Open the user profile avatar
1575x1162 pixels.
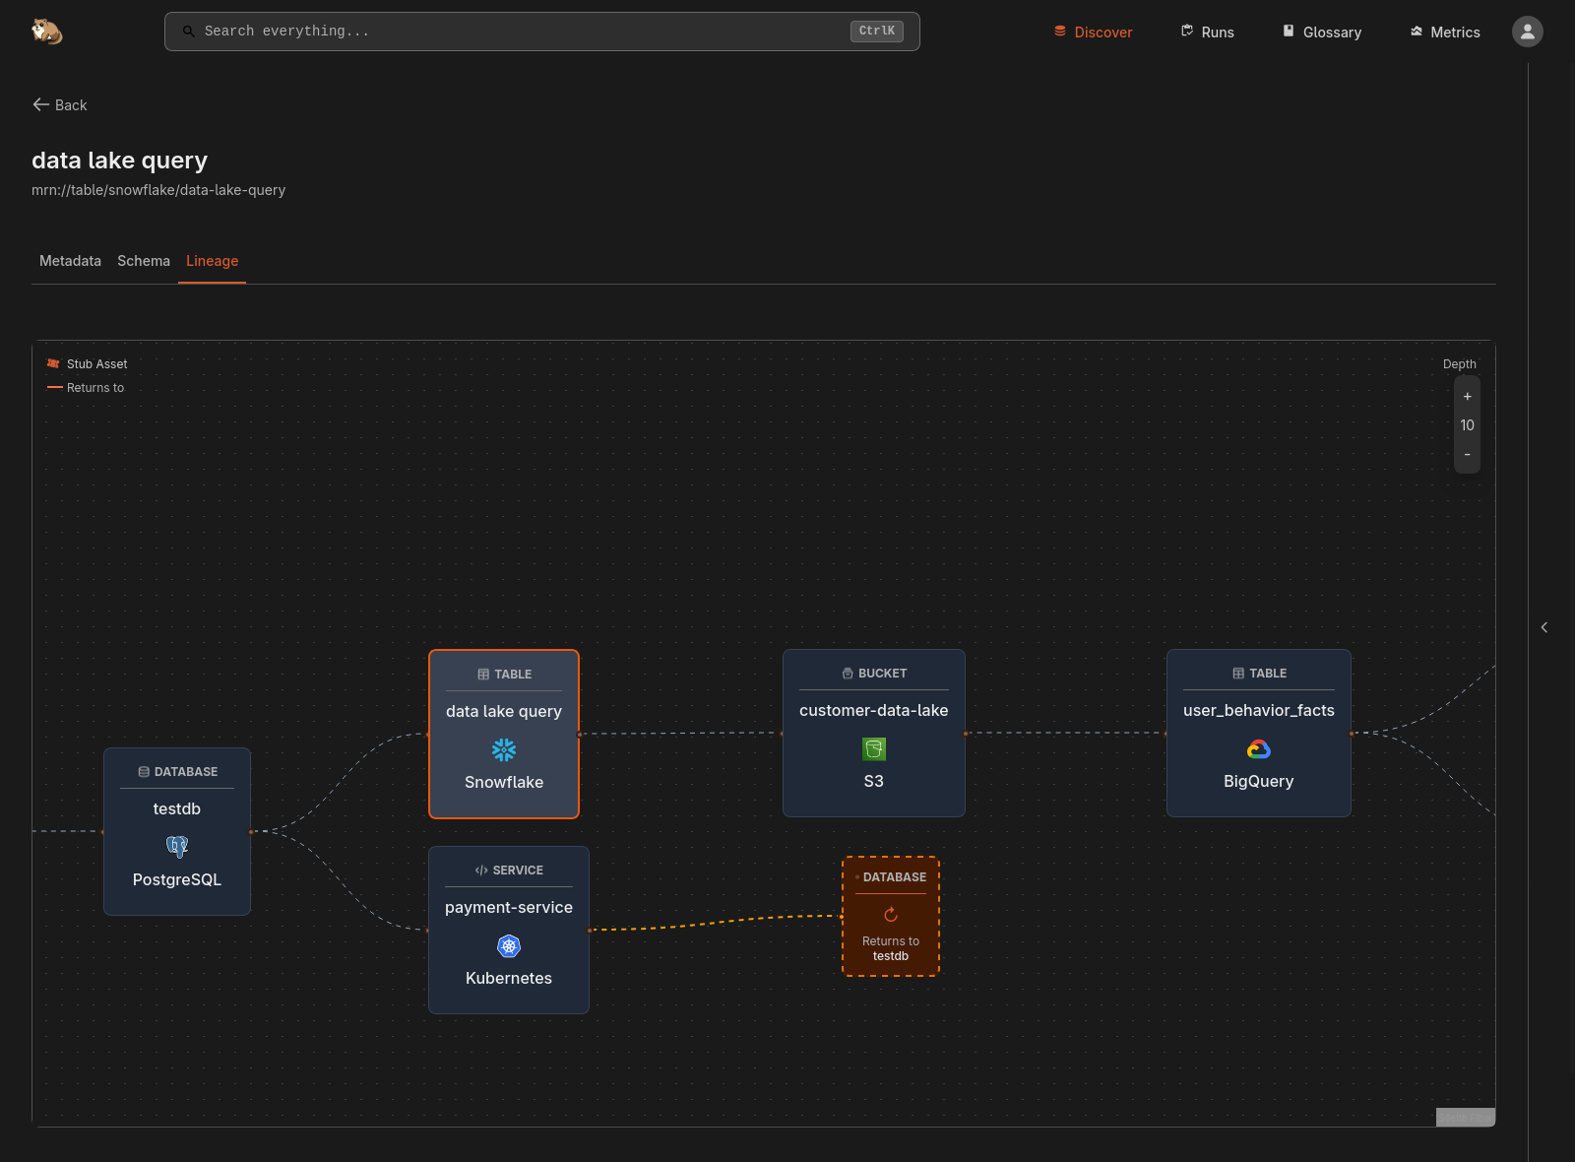(x=1527, y=32)
